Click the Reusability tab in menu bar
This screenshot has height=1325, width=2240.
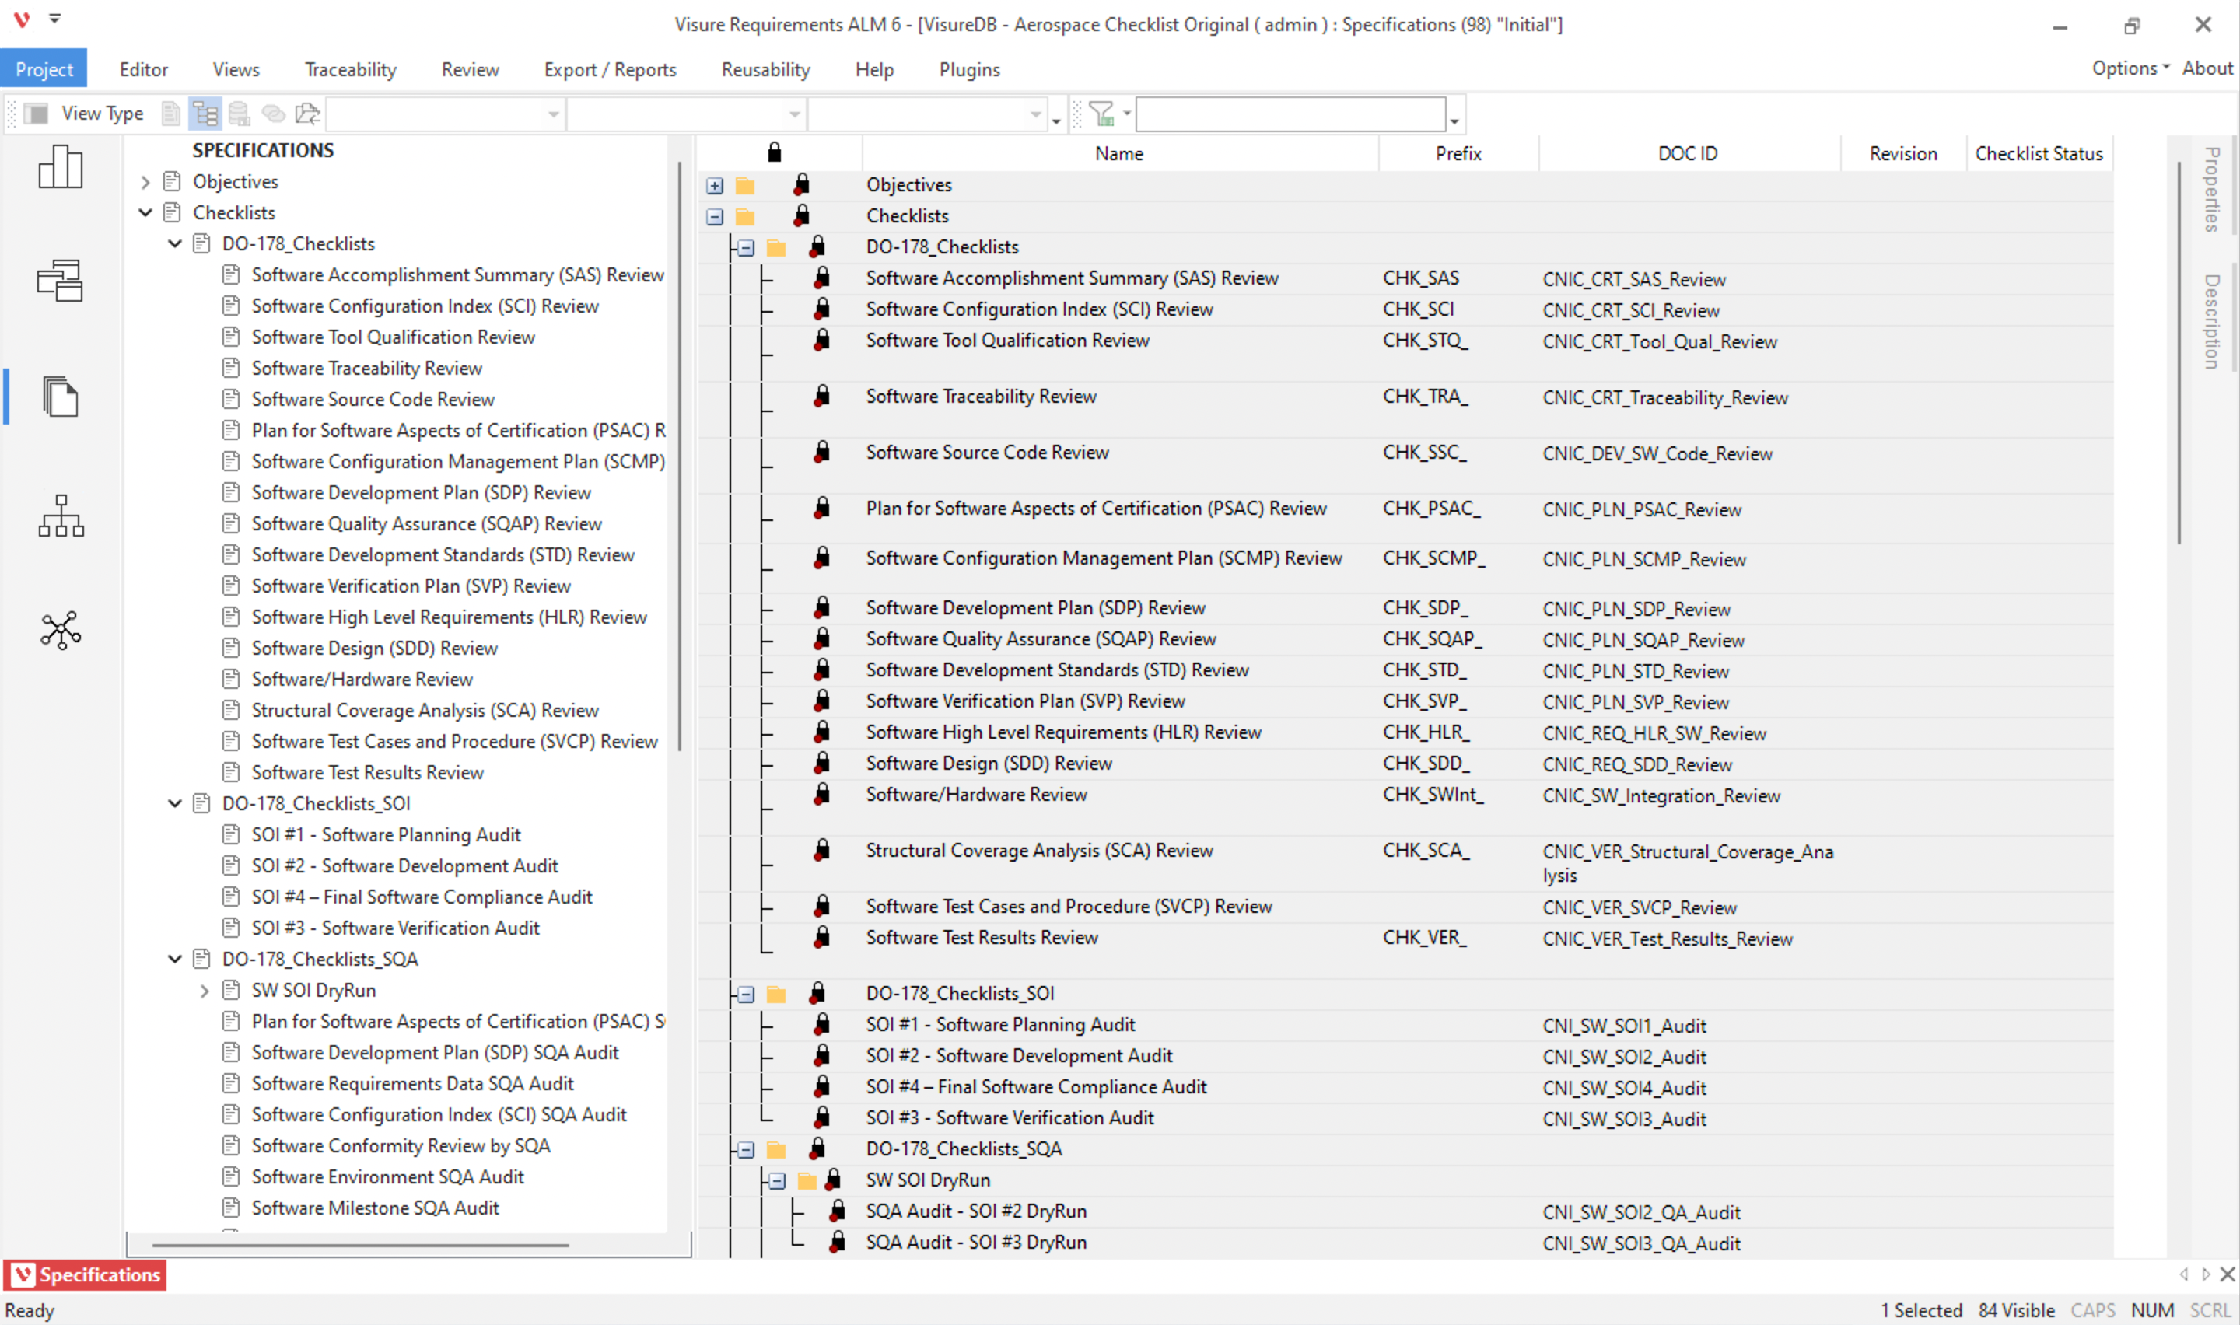(765, 69)
